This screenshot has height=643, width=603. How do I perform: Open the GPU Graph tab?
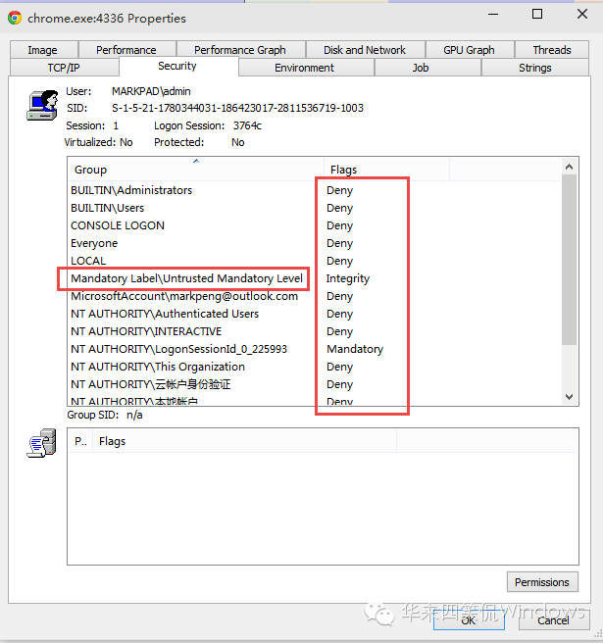[x=470, y=50]
